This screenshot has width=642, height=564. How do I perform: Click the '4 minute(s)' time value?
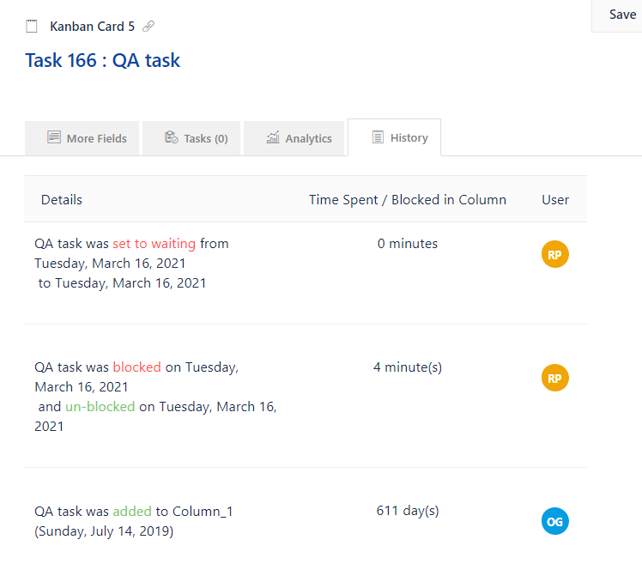[408, 367]
